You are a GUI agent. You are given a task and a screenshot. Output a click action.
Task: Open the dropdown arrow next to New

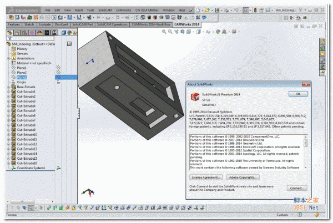pos(202,10)
